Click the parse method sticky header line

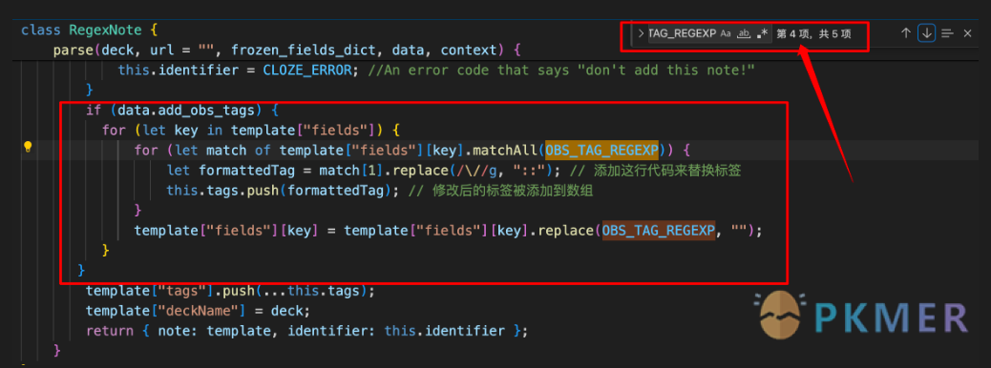pos(287,50)
